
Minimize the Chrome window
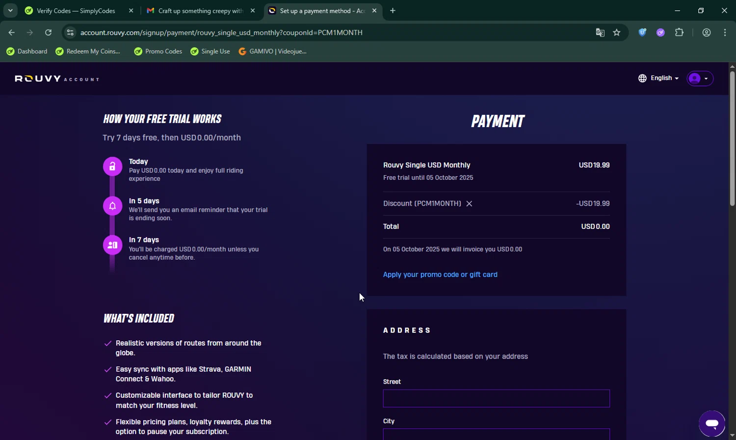point(678,11)
